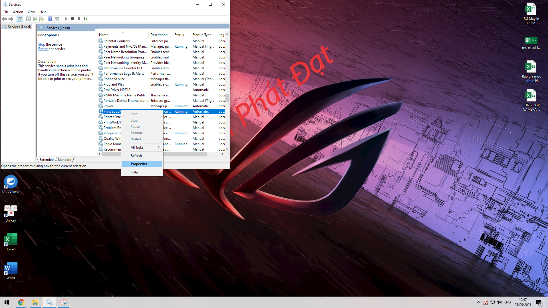The width and height of the screenshot is (548, 308).
Task: Open the UniKey desktop shortcut
Action: [11, 214]
